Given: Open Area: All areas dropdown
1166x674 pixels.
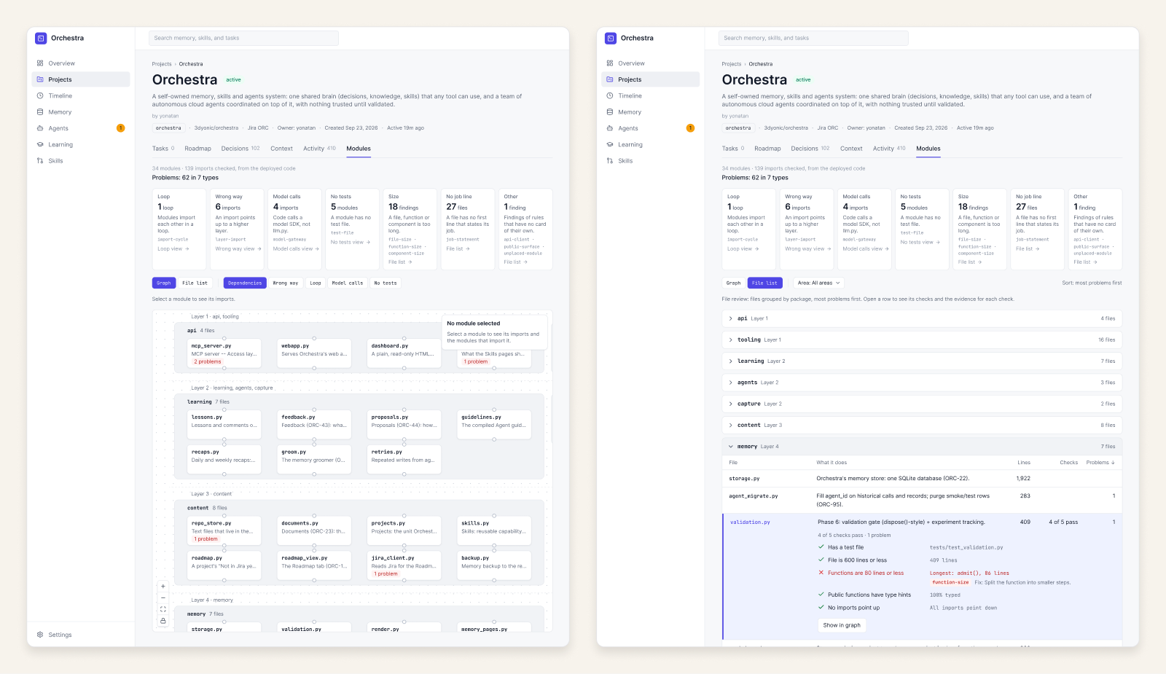Looking at the screenshot, I should 819,283.
